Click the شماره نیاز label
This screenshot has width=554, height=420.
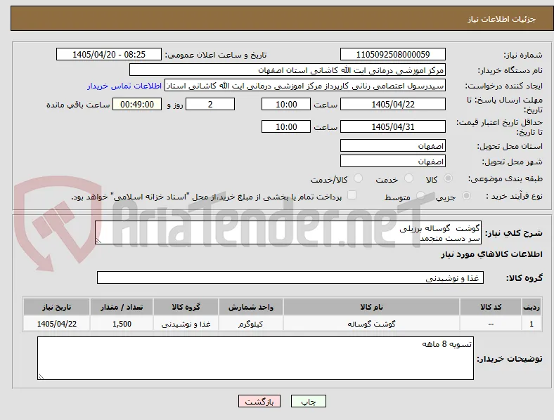[x=522, y=55]
